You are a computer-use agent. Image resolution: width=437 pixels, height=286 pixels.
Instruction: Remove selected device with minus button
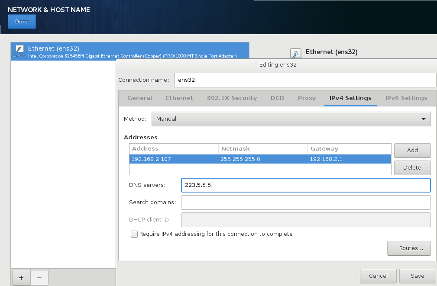pos(39,278)
